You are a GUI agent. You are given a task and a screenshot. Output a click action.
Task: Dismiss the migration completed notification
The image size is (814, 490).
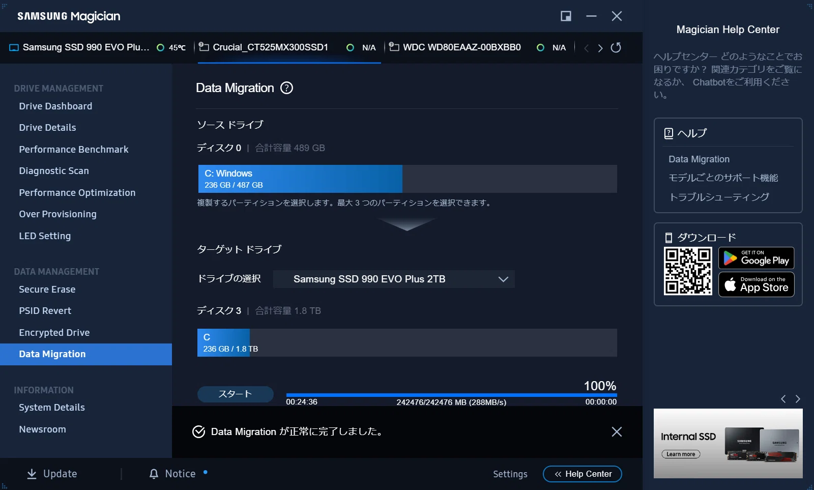(617, 432)
